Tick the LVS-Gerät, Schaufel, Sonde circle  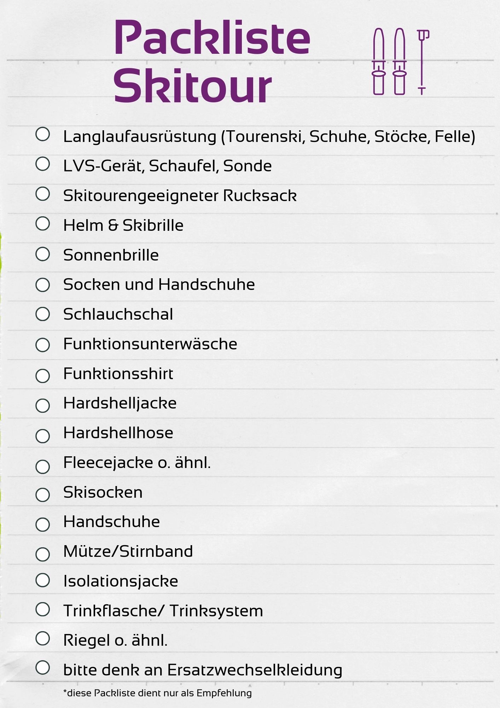[x=43, y=164]
